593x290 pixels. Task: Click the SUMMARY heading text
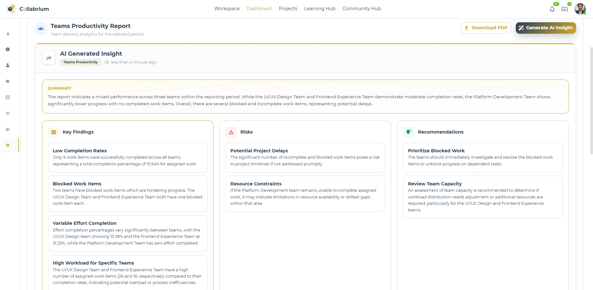pyautogui.click(x=59, y=88)
